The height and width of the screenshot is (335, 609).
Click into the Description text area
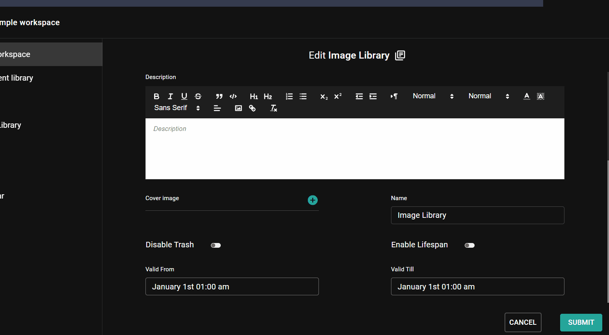click(355, 149)
